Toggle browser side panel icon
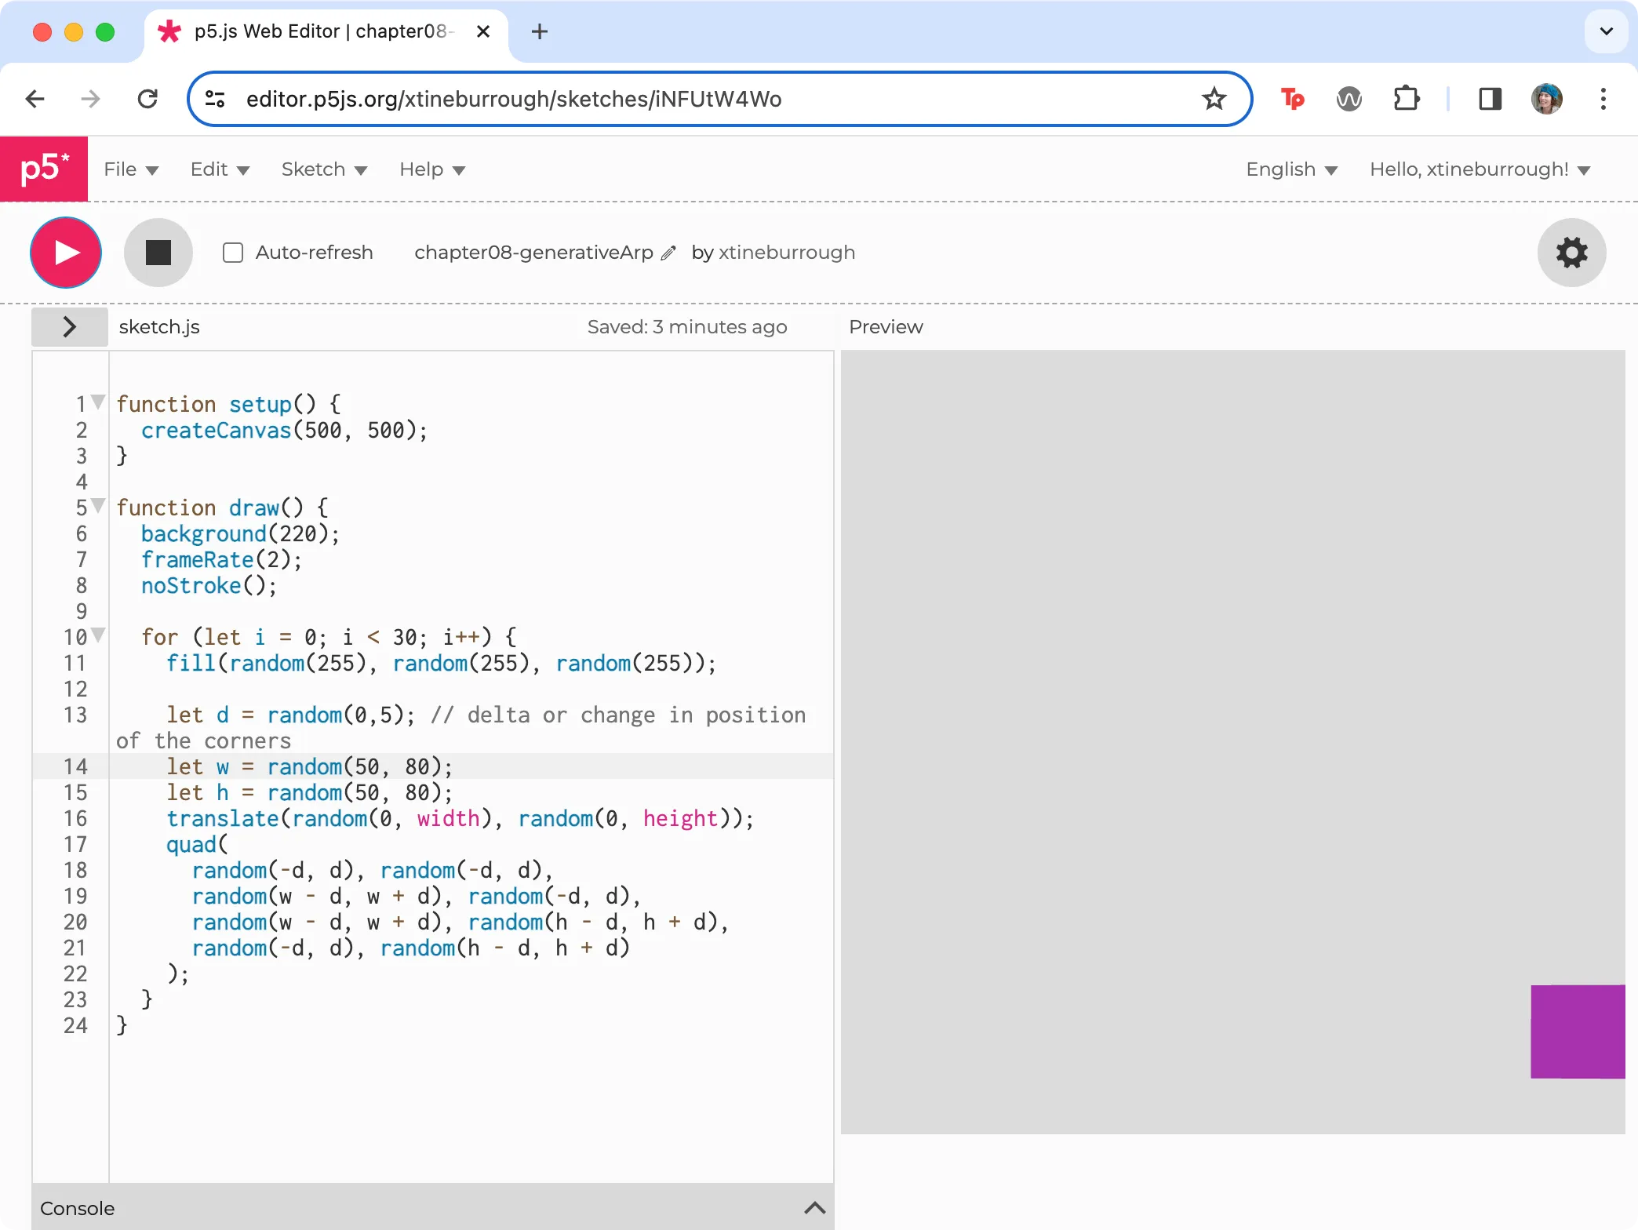The height and width of the screenshot is (1230, 1638). pos(1490,99)
